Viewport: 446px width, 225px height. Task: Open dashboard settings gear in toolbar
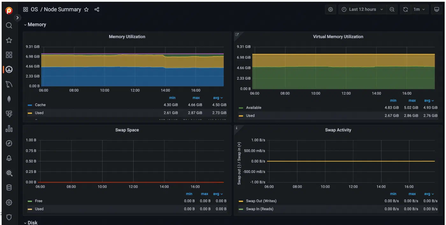click(330, 10)
